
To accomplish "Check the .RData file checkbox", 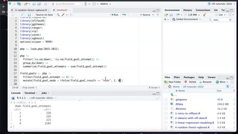I will coord(166,104).
